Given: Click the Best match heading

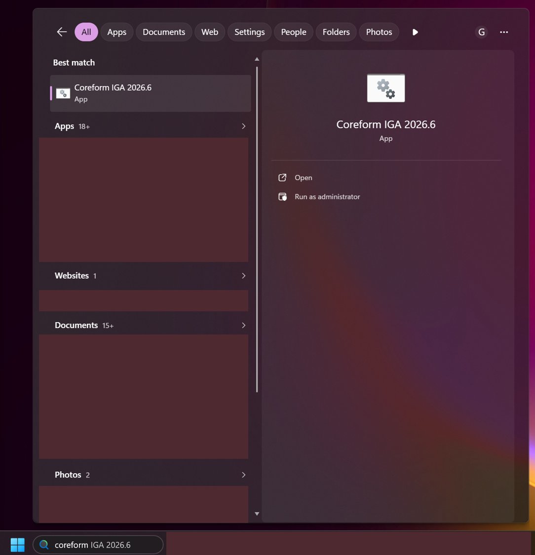Looking at the screenshot, I should 74,63.
